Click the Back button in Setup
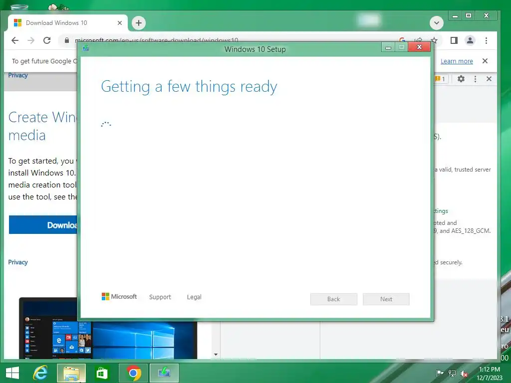The width and height of the screenshot is (511, 383). click(334, 299)
